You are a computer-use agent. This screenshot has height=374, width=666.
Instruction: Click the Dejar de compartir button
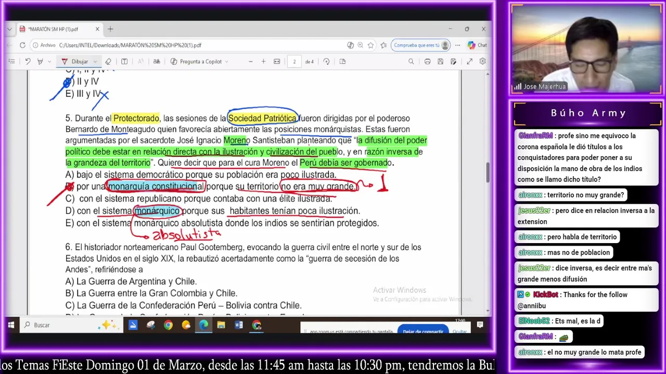(x=422, y=330)
